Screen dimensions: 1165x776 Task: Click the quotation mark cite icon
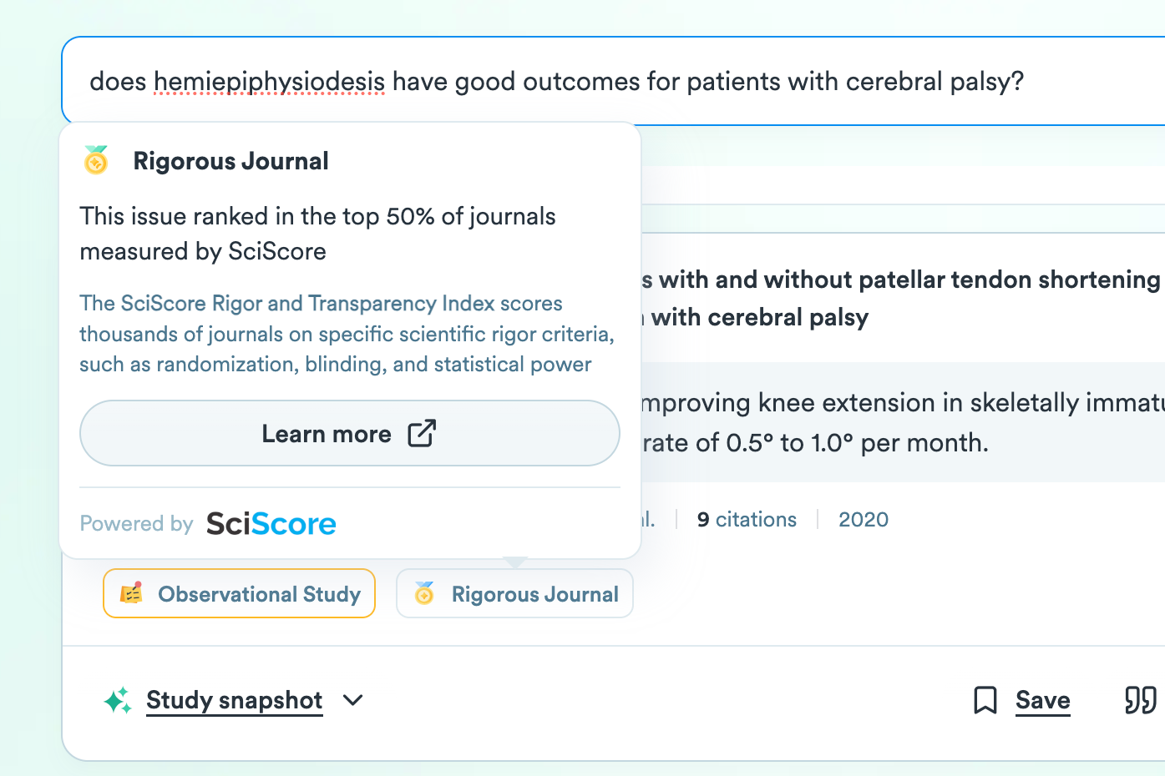coord(1140,700)
